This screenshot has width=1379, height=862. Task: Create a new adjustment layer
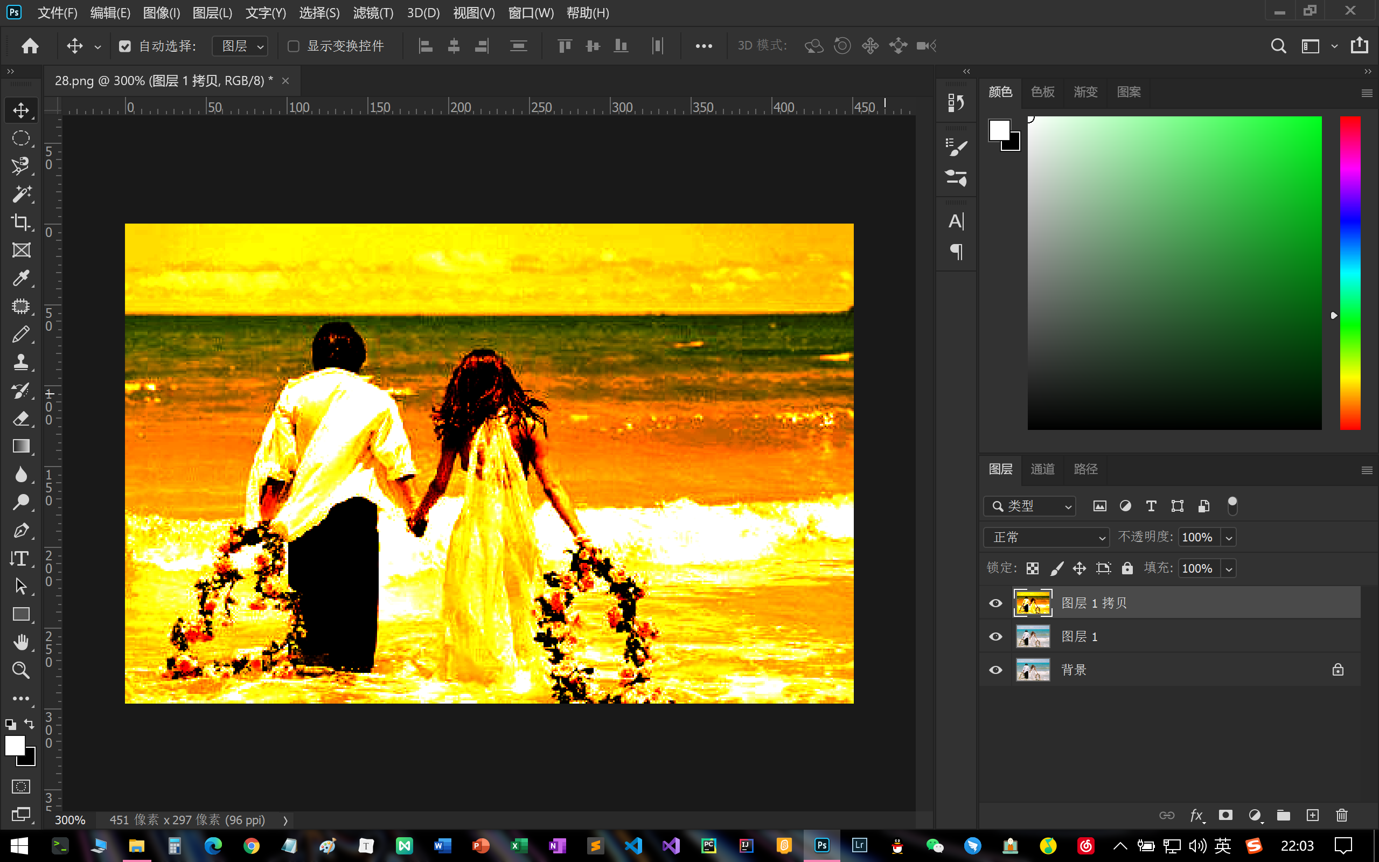click(1255, 815)
